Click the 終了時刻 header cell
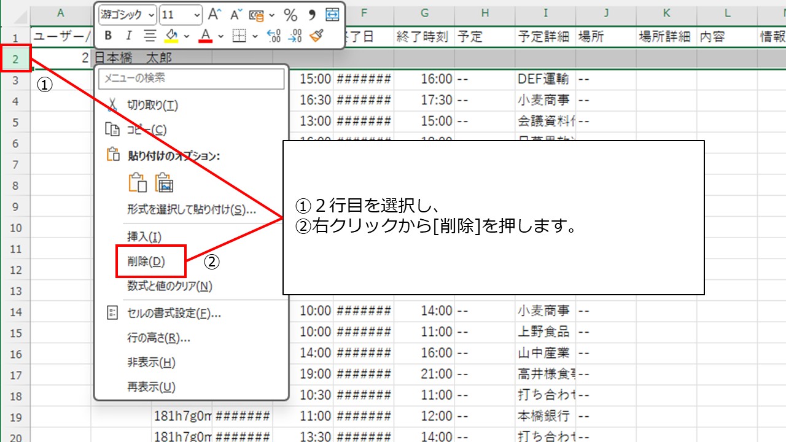Image resolution: width=786 pixels, height=442 pixels. coord(425,37)
